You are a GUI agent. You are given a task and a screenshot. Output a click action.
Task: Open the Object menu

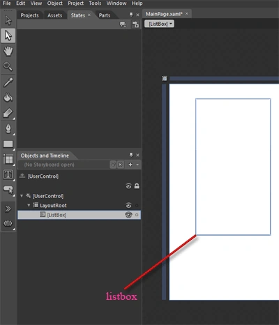coord(55,3)
